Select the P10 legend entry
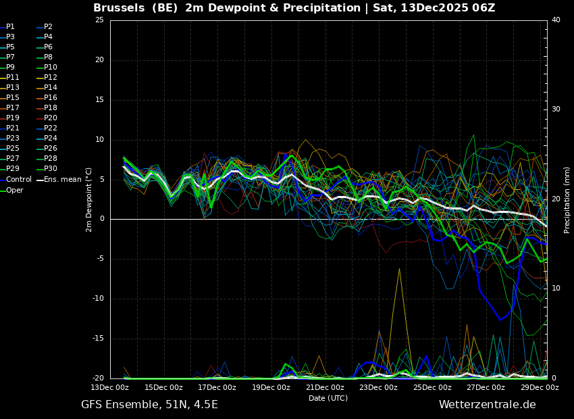The image size is (574, 419). [x=51, y=68]
